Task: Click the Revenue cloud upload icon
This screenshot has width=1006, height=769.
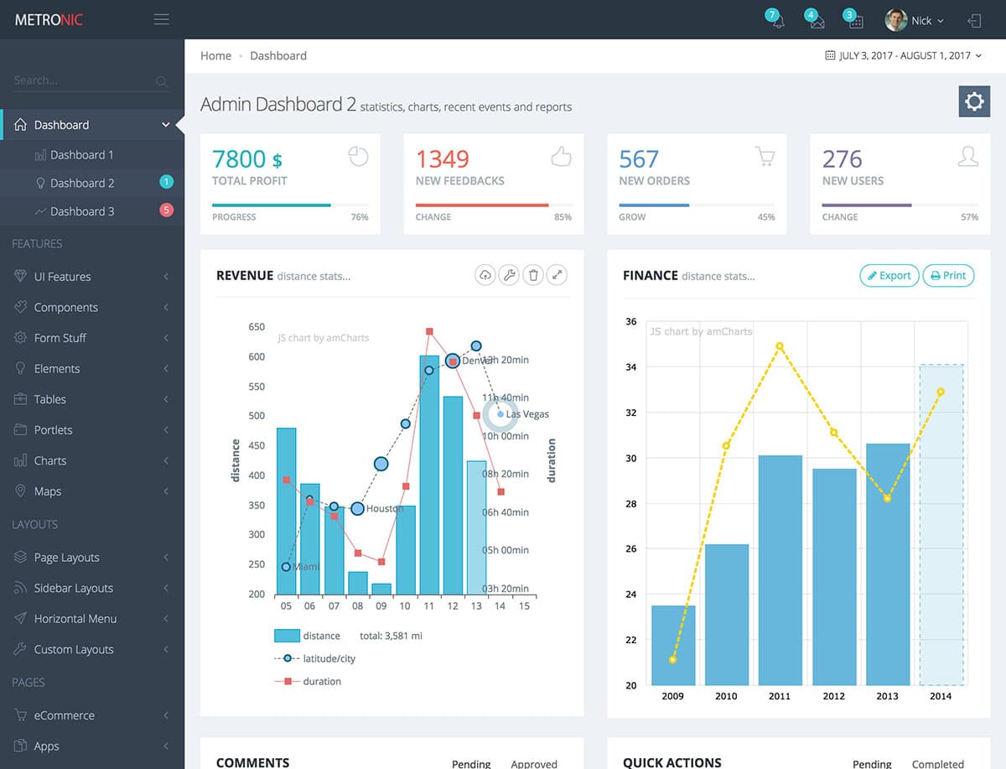Action: [x=485, y=275]
